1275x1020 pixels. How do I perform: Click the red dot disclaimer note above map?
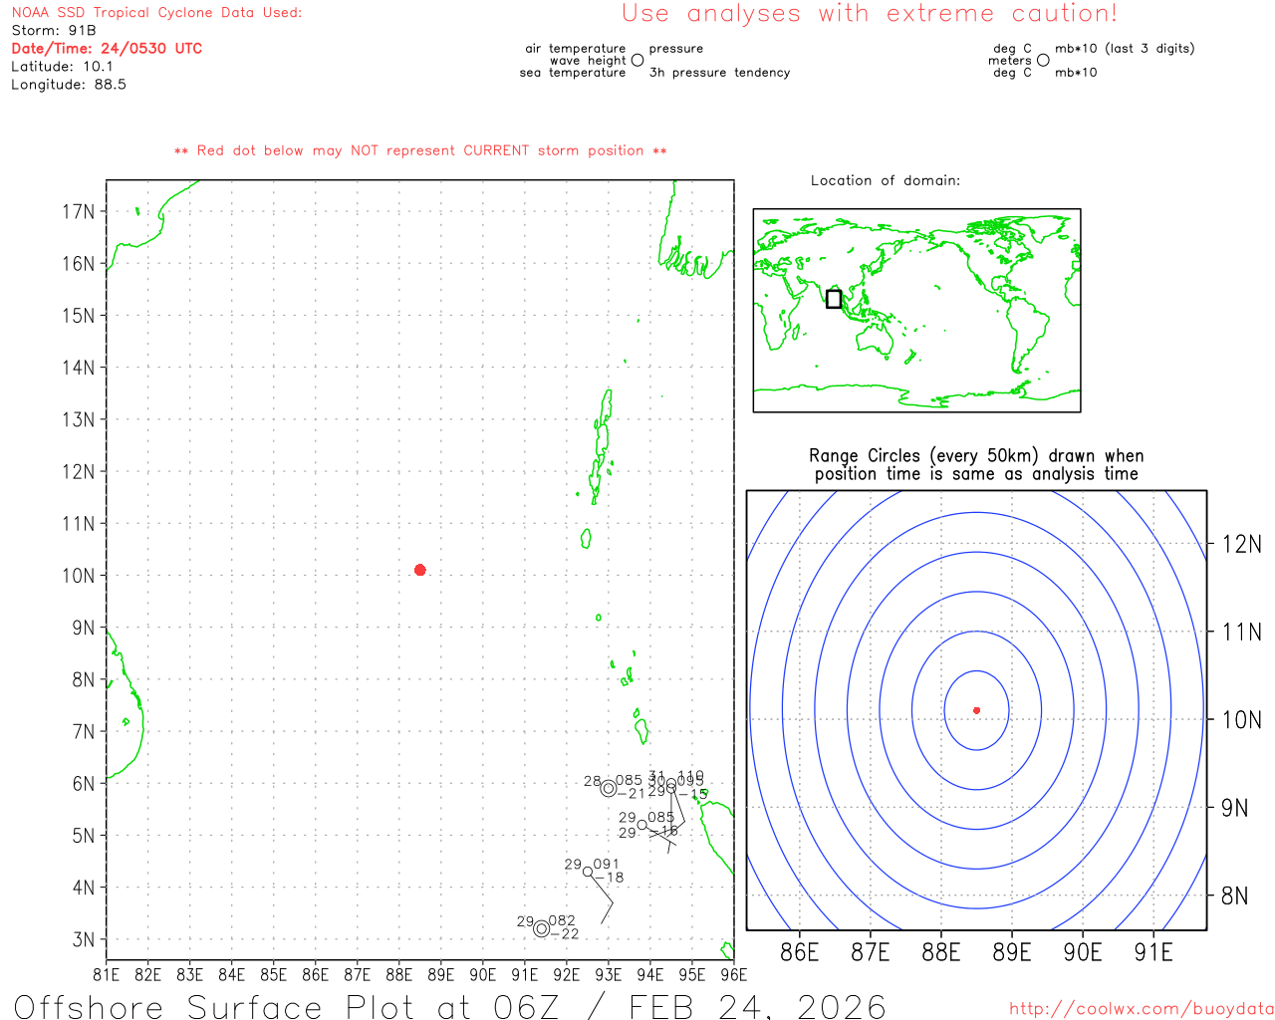point(420,151)
